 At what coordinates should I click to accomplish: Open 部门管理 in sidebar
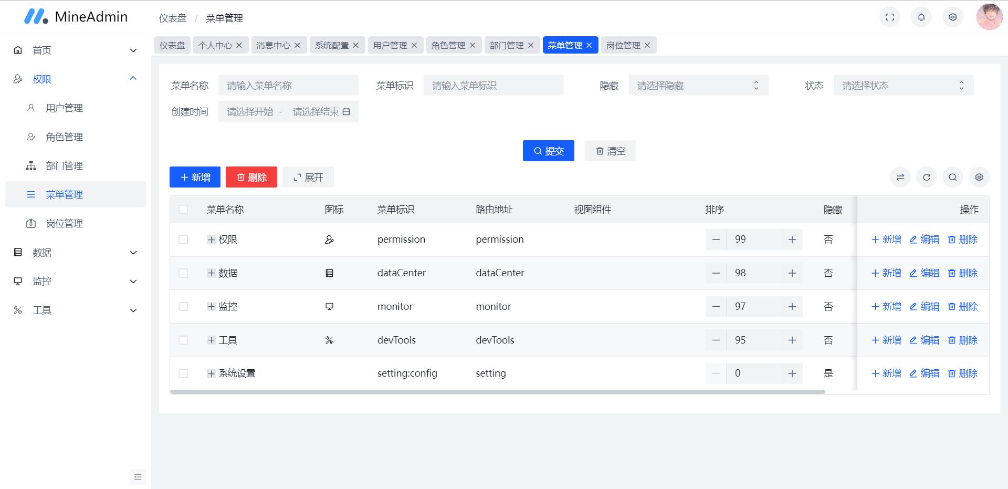[x=76, y=166]
